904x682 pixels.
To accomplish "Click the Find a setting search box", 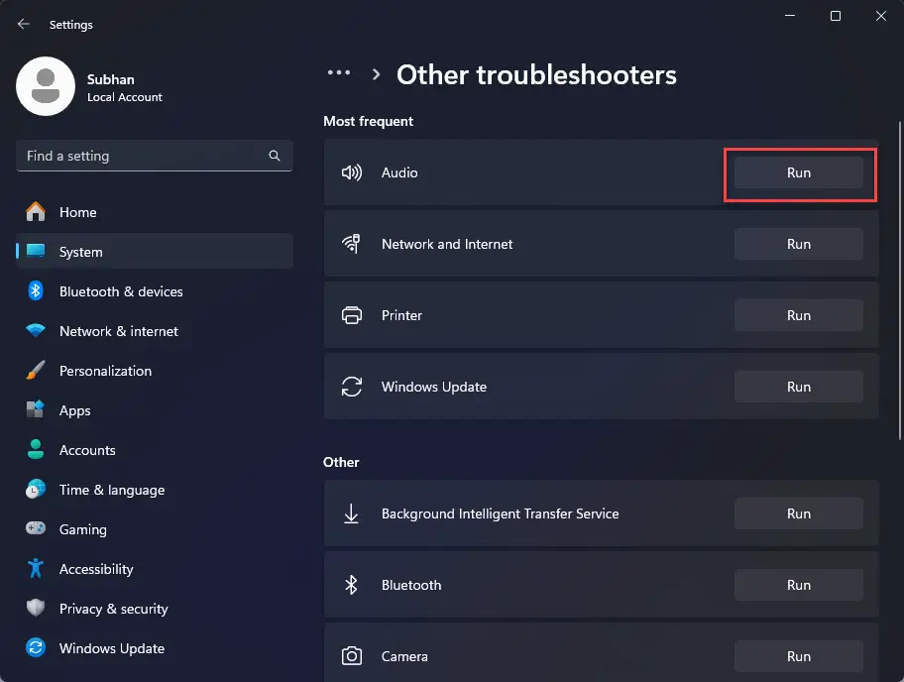I will [x=155, y=156].
